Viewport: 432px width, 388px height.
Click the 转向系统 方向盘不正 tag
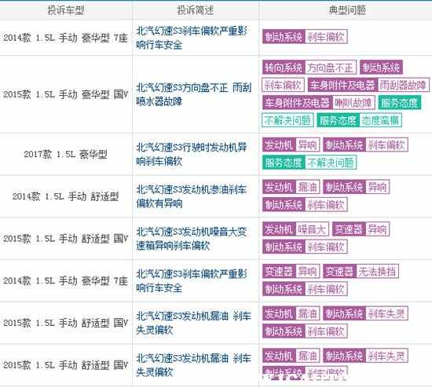[x=309, y=68]
